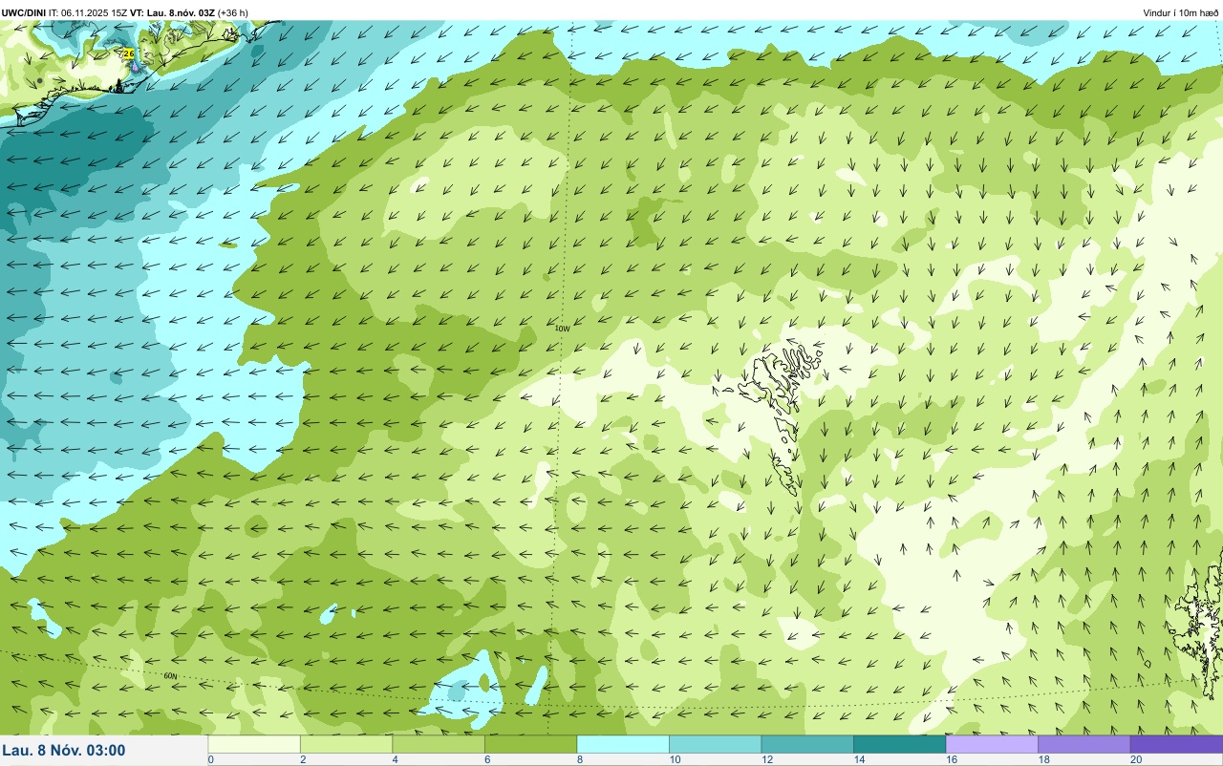Select the palest 0–2 m/s legend swatch
Image resolution: width=1223 pixels, height=766 pixels.
tap(254, 744)
